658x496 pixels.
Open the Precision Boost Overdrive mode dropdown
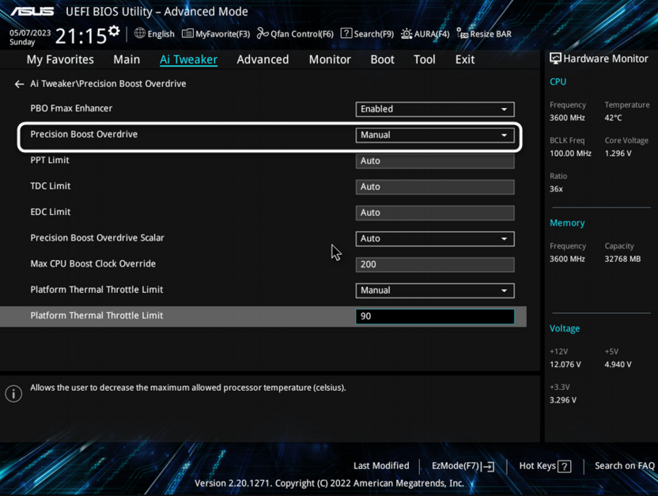tap(434, 134)
